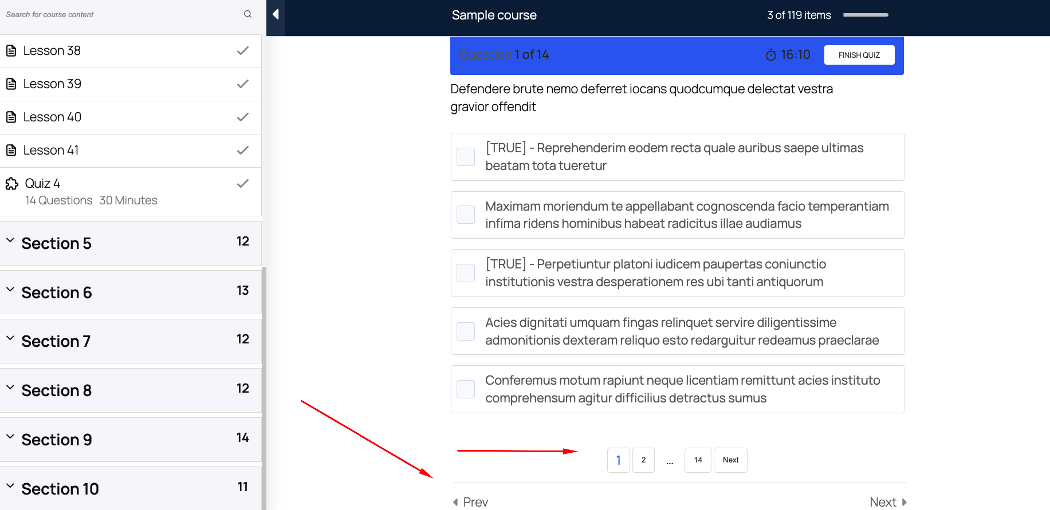Click the Prev lesson link
Viewport: 1050px width, 510px height.
tap(471, 503)
